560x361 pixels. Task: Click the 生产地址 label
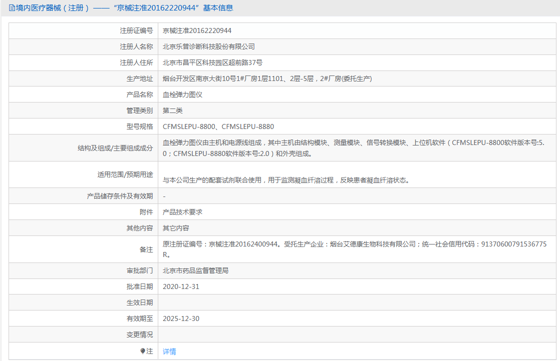(140, 79)
